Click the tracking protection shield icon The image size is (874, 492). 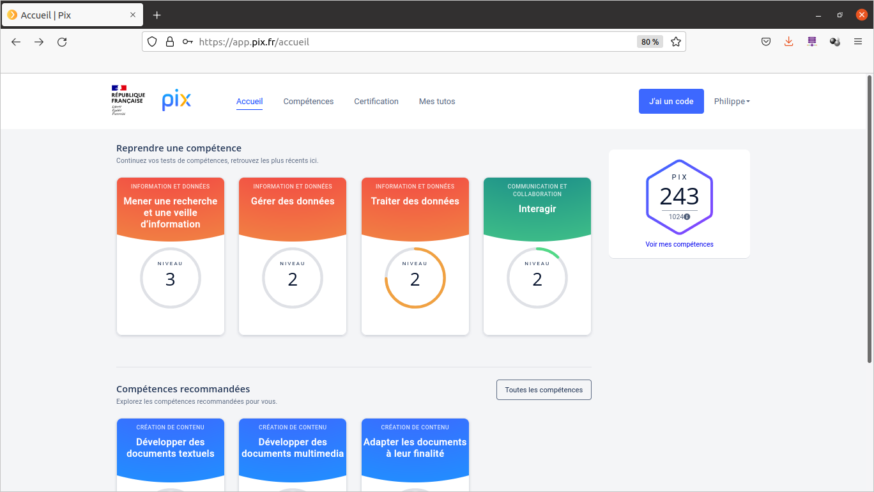[x=152, y=42]
